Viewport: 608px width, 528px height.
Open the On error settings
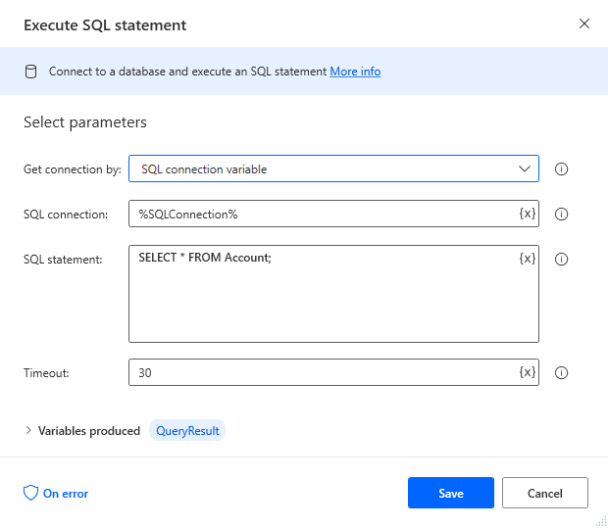tap(56, 494)
